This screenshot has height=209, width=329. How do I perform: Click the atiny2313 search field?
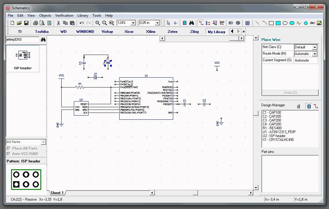click(x=22, y=40)
